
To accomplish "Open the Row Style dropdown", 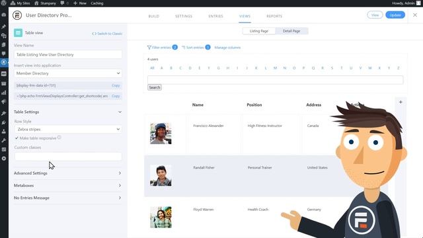I will point(68,130).
